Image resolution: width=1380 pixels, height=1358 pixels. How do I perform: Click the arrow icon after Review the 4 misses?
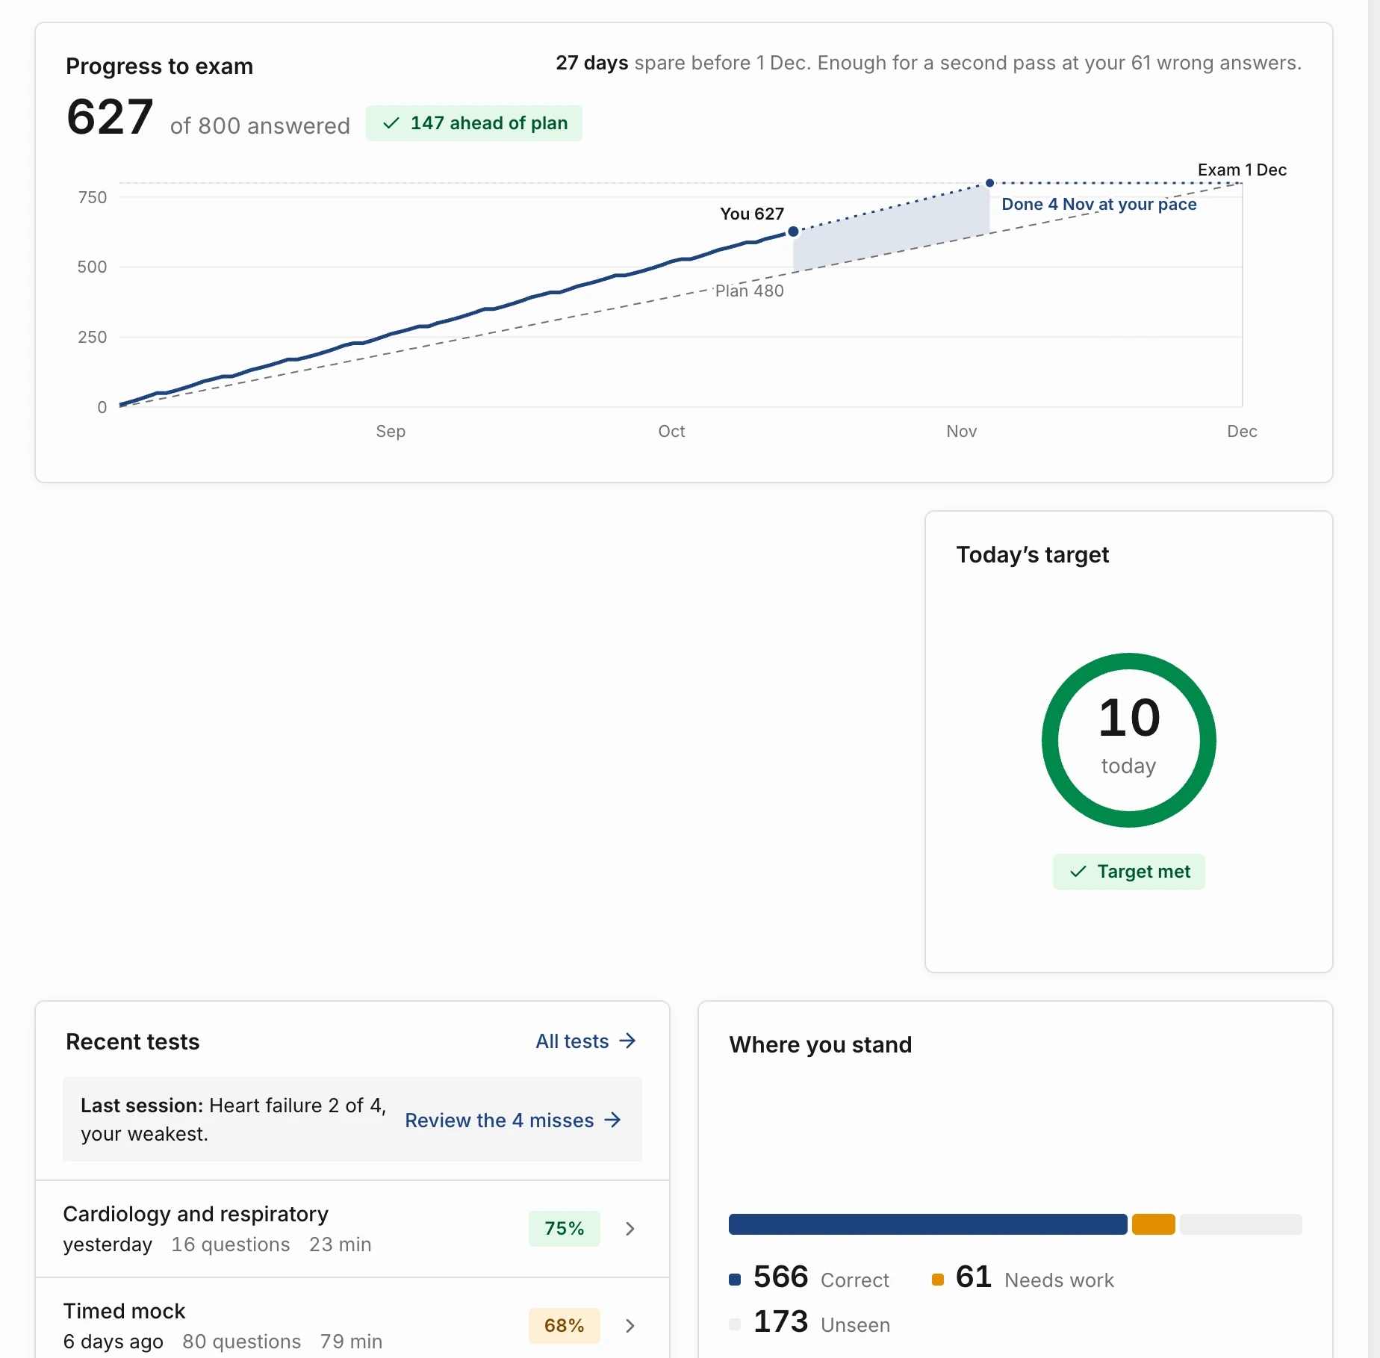pos(613,1120)
